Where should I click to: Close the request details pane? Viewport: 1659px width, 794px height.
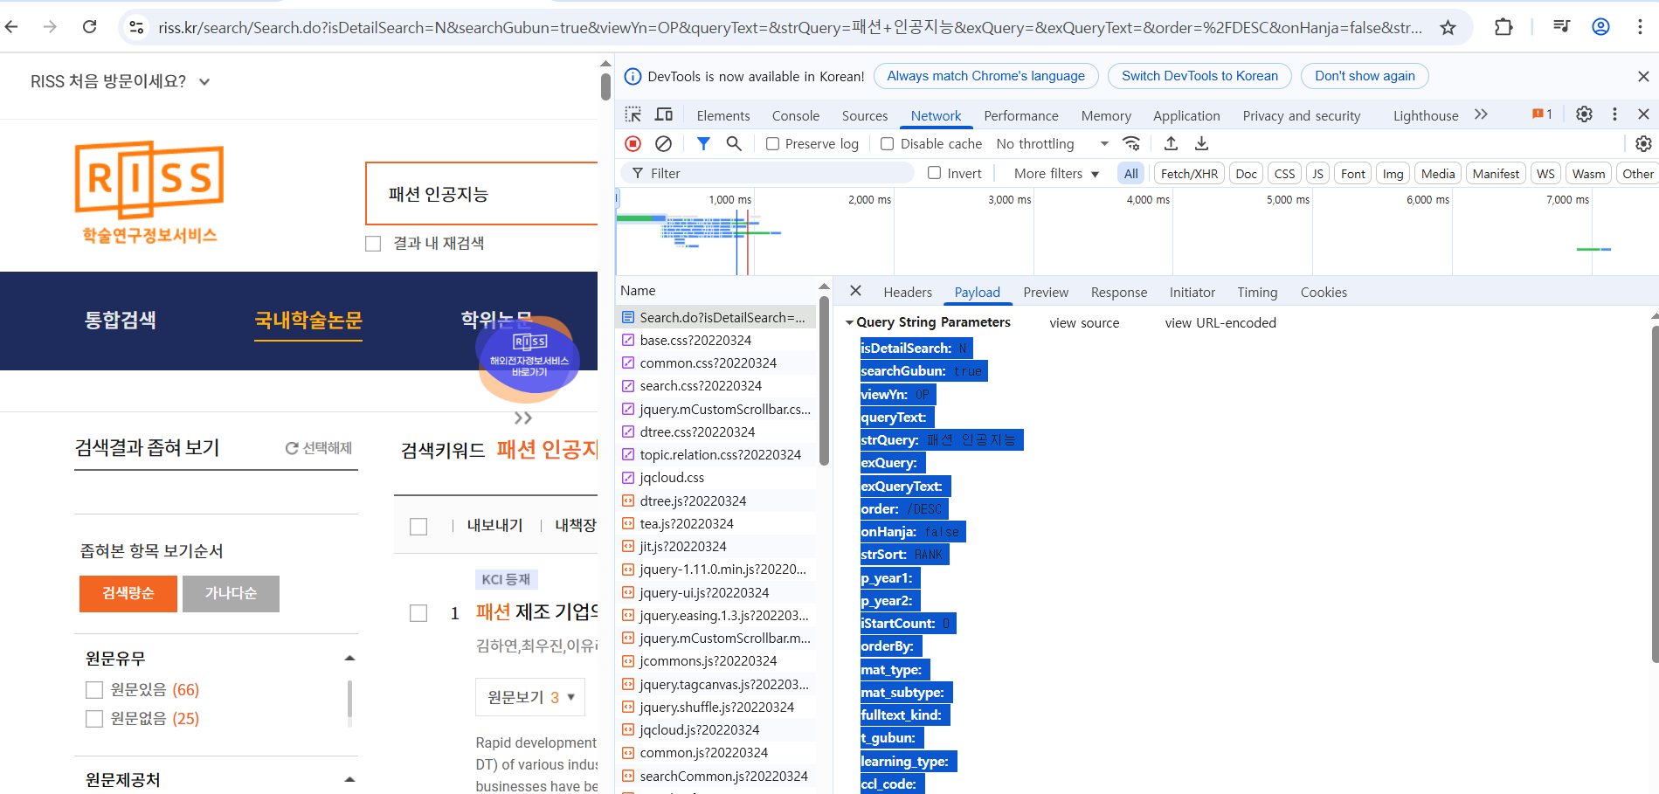click(856, 291)
